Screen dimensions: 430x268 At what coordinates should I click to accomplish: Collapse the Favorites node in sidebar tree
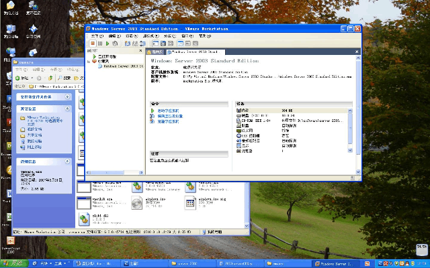click(88, 62)
